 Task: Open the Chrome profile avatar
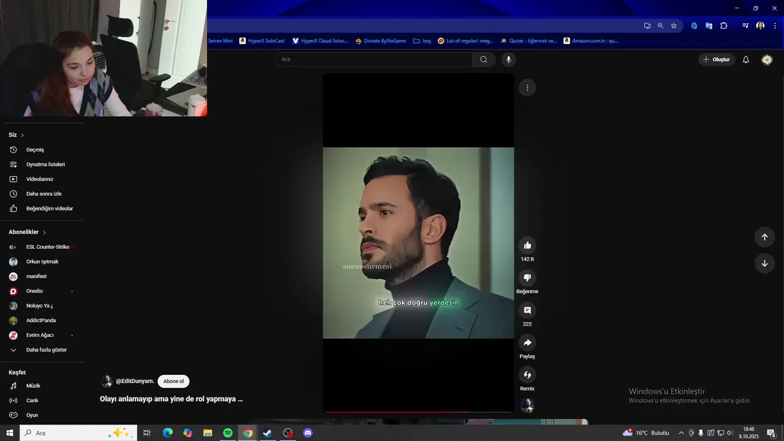(760, 26)
